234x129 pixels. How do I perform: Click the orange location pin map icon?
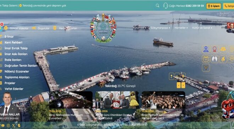(183, 76)
